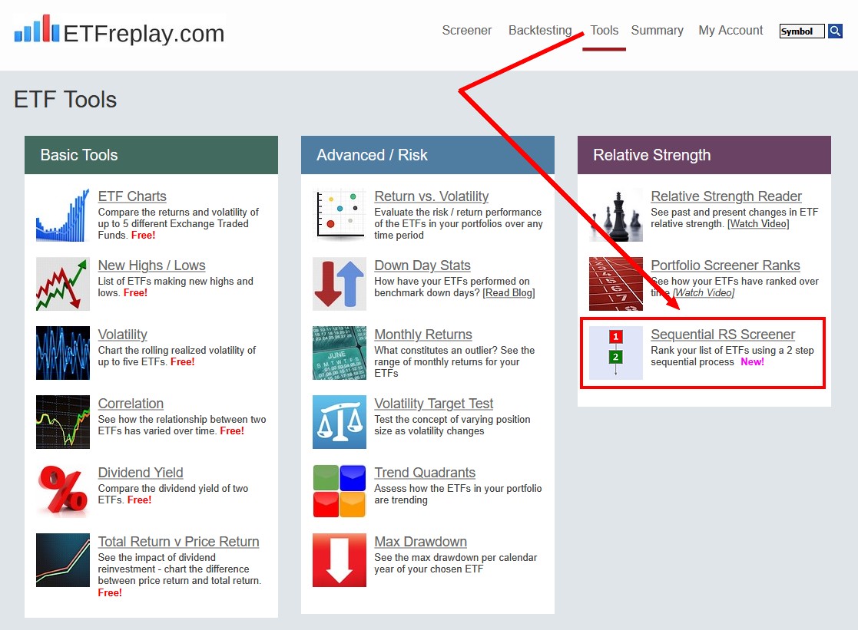Image resolution: width=858 pixels, height=630 pixels.
Task: Click the search magnifier icon
Action: tap(835, 31)
